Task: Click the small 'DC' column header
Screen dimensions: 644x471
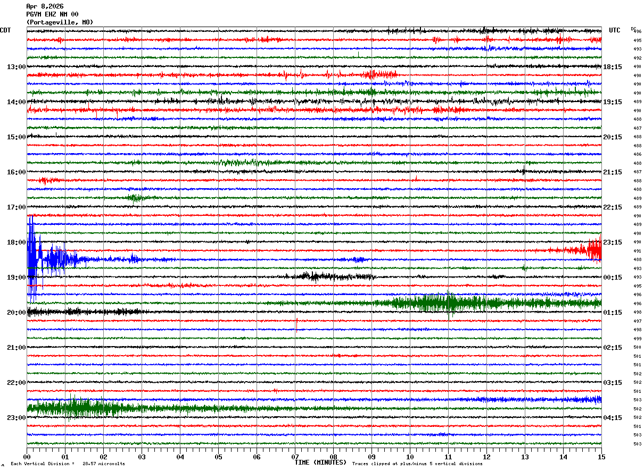Action: pyautogui.click(x=633, y=29)
